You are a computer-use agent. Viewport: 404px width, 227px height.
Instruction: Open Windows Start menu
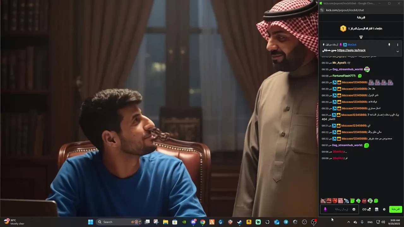pos(91,222)
